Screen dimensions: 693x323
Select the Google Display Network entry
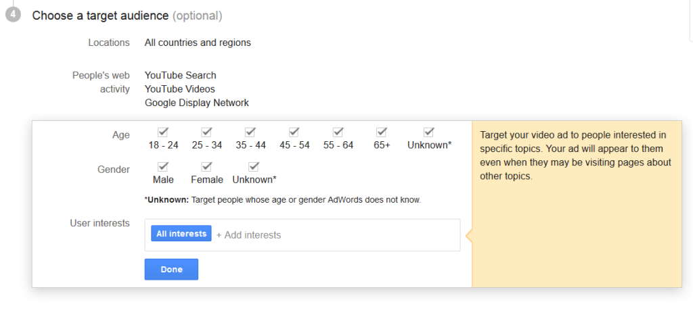coord(196,103)
